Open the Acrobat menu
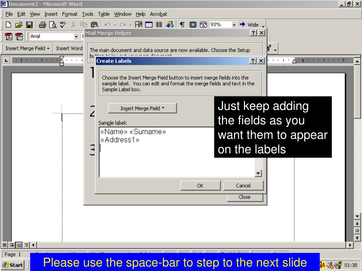 [x=158, y=14]
